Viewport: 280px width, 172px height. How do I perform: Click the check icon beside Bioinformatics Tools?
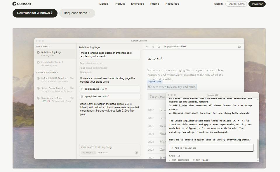point(38,98)
